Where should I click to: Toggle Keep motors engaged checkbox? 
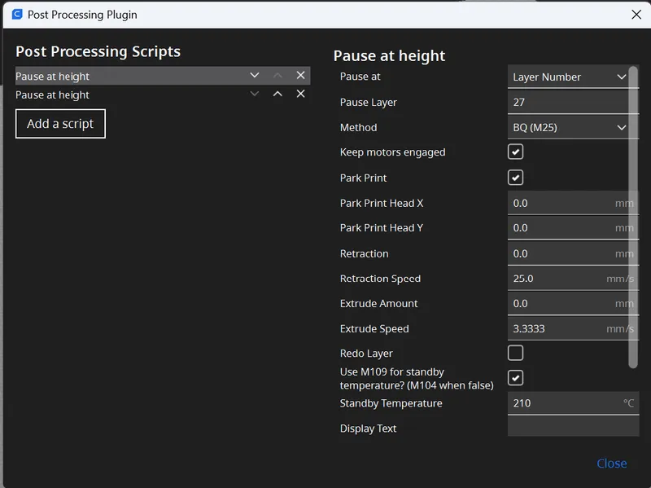[515, 152]
